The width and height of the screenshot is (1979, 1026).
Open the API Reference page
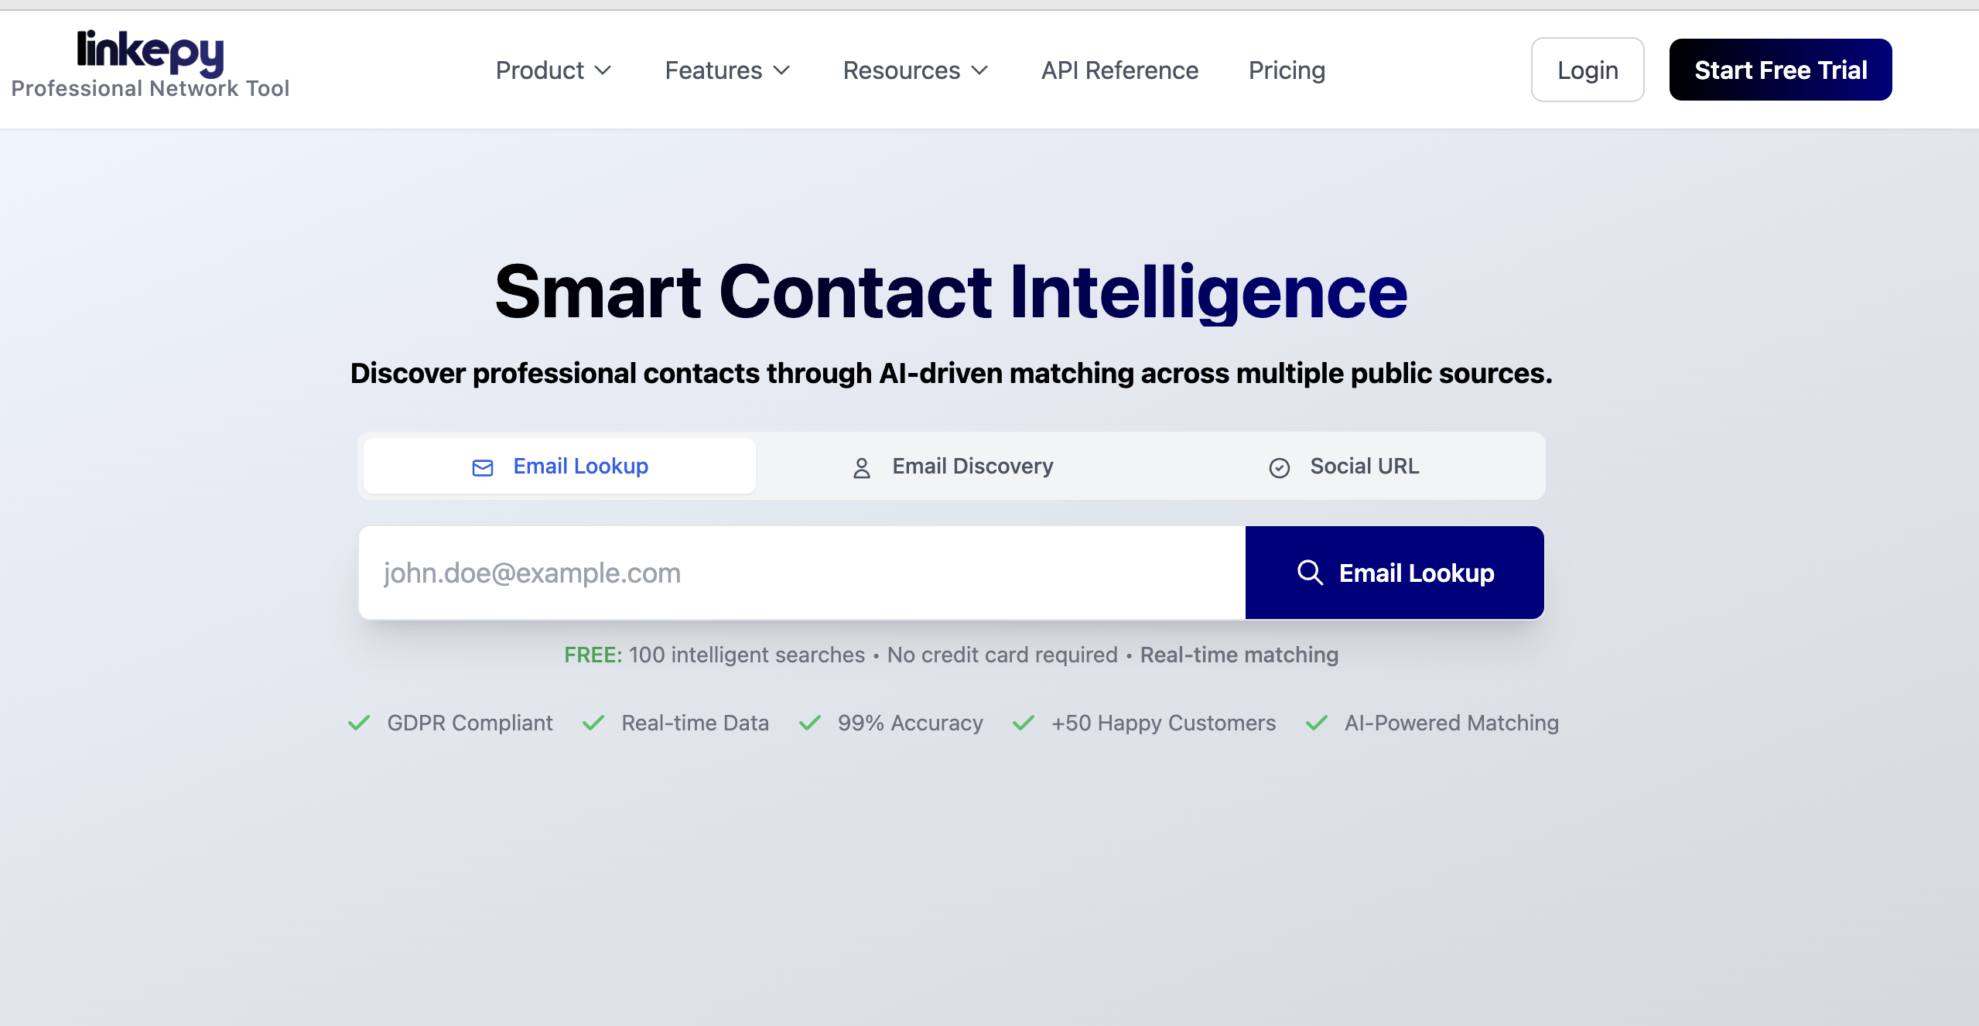click(x=1119, y=70)
